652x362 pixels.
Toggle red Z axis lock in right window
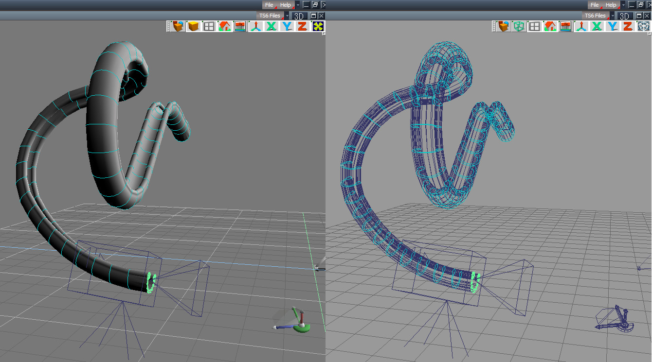pyautogui.click(x=628, y=26)
